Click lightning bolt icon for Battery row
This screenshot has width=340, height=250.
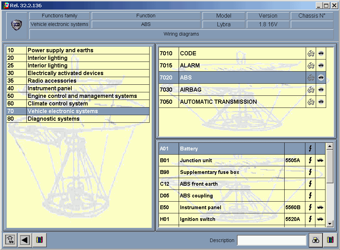310,149
